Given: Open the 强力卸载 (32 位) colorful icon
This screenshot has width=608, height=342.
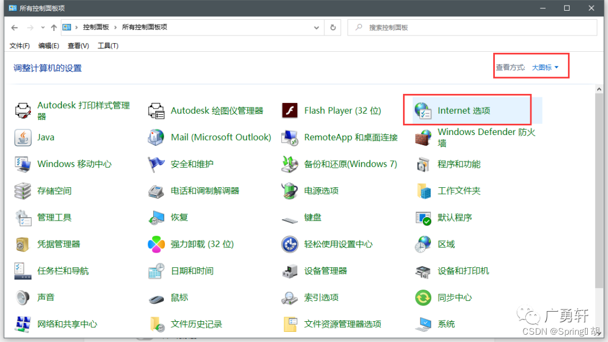Looking at the screenshot, I should click(157, 244).
